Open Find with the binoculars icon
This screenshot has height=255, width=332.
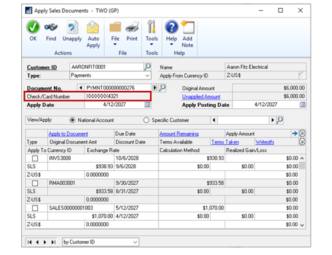(51, 27)
